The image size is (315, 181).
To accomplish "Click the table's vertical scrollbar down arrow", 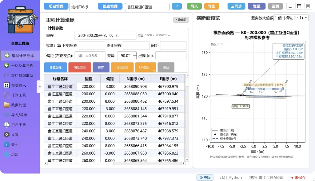I will pos(187,160).
